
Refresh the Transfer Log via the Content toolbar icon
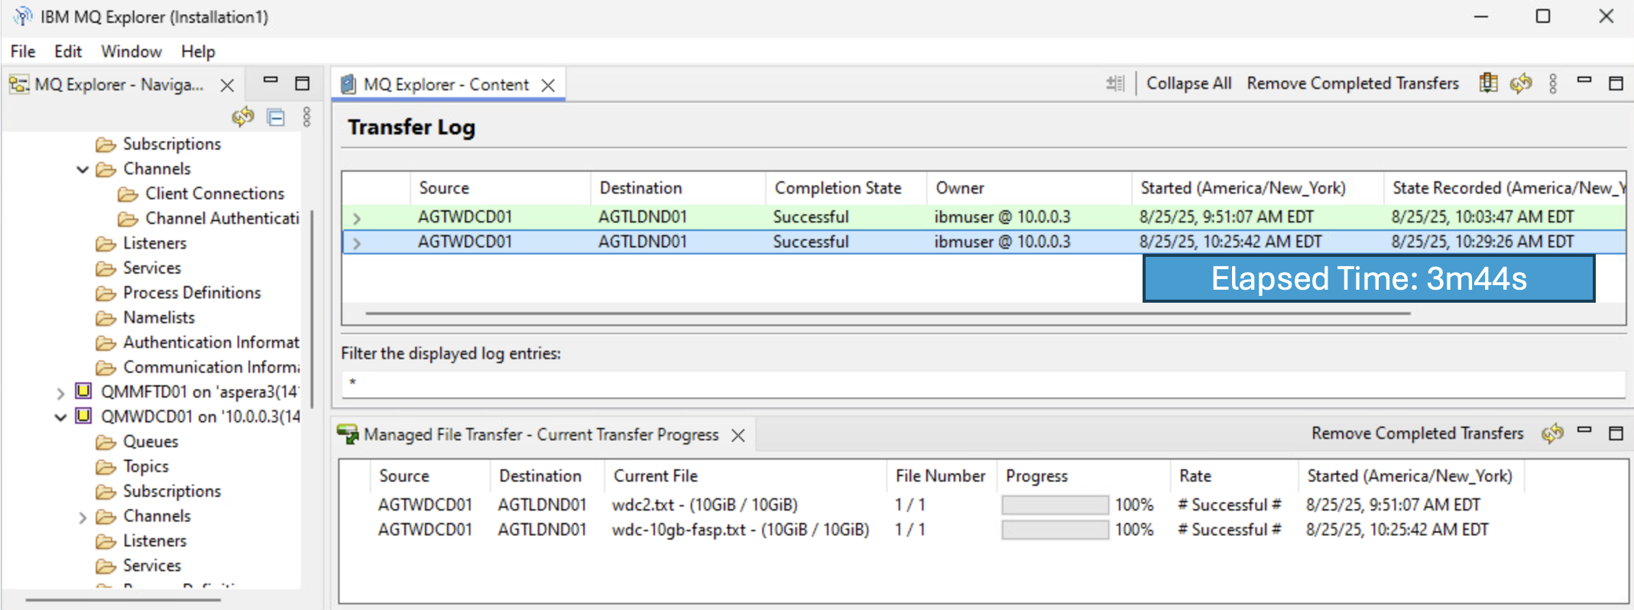(x=1521, y=83)
